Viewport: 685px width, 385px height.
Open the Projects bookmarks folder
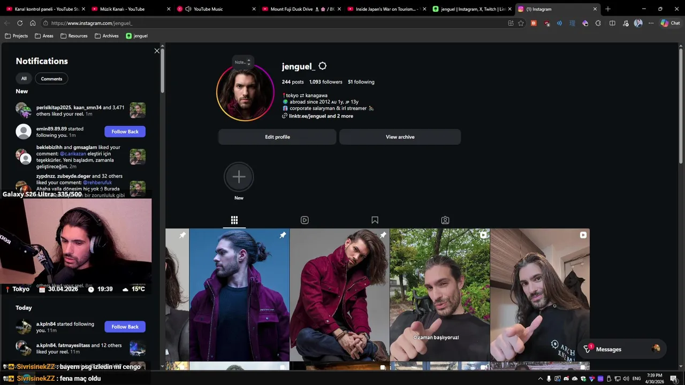point(16,36)
